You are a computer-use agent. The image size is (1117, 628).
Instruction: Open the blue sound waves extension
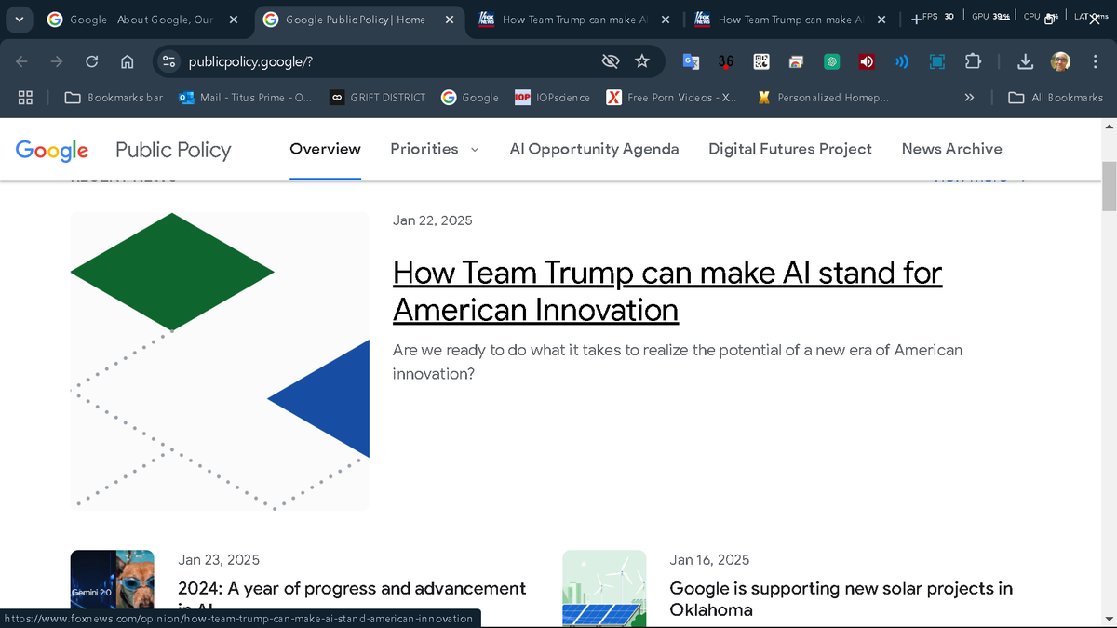coord(902,61)
